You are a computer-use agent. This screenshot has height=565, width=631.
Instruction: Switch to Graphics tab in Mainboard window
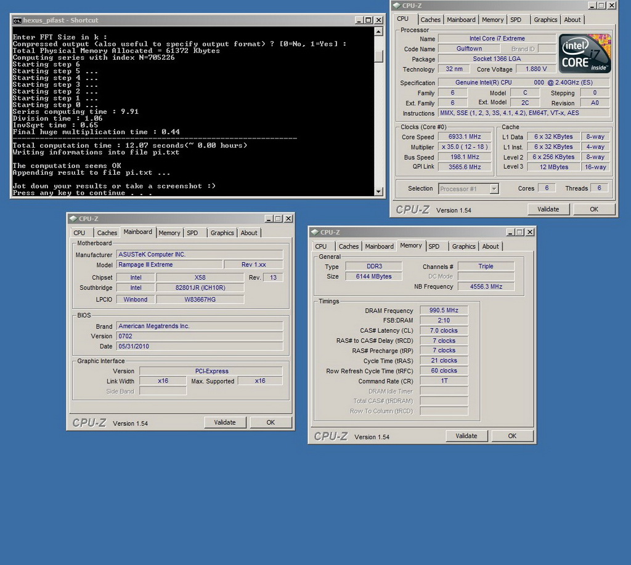pos(222,233)
